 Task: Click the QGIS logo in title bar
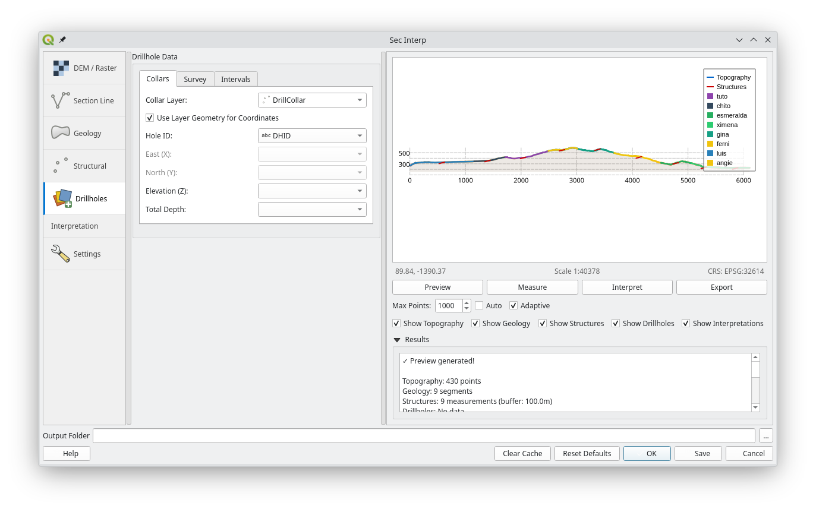click(x=48, y=40)
